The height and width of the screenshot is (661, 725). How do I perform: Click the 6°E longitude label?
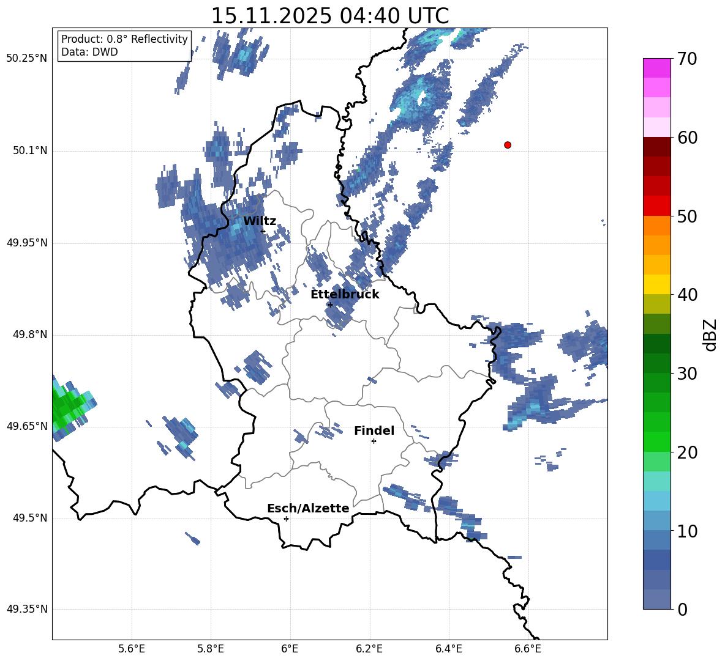[x=290, y=649]
